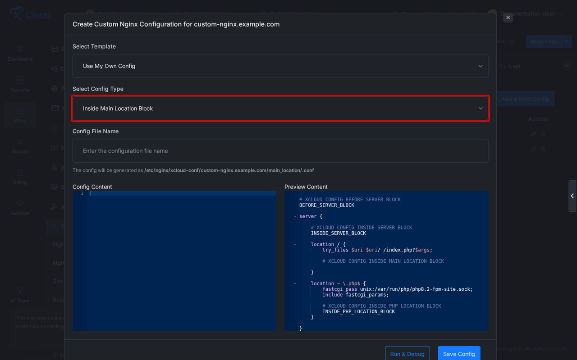Open the Billing menu label

[20, 182]
